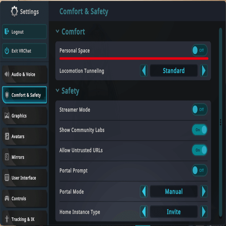Click the User Interface icon
The image size is (226, 226).
[7, 178]
